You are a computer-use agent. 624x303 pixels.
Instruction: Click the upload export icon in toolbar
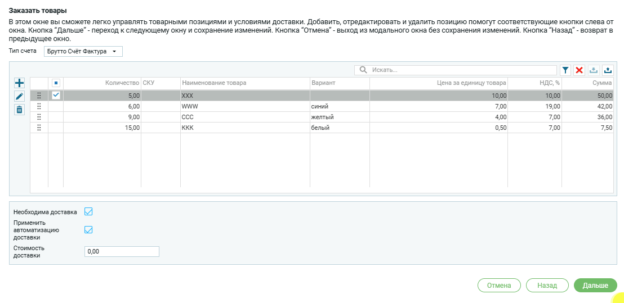pyautogui.click(x=607, y=70)
